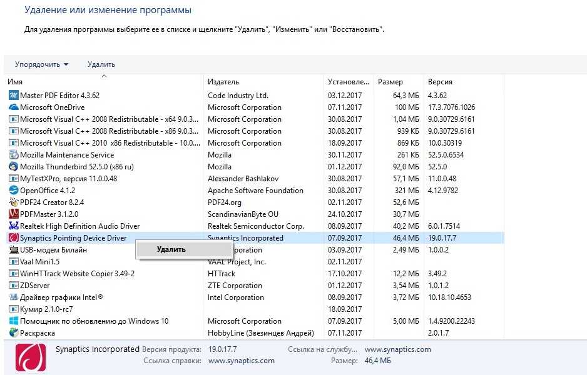Click the Synaptics Pointing Device Driver icon

coord(13,238)
